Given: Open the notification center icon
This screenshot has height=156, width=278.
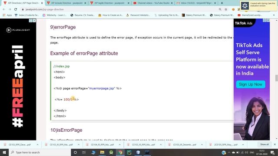Looking at the screenshot, I should (x=273, y=152).
